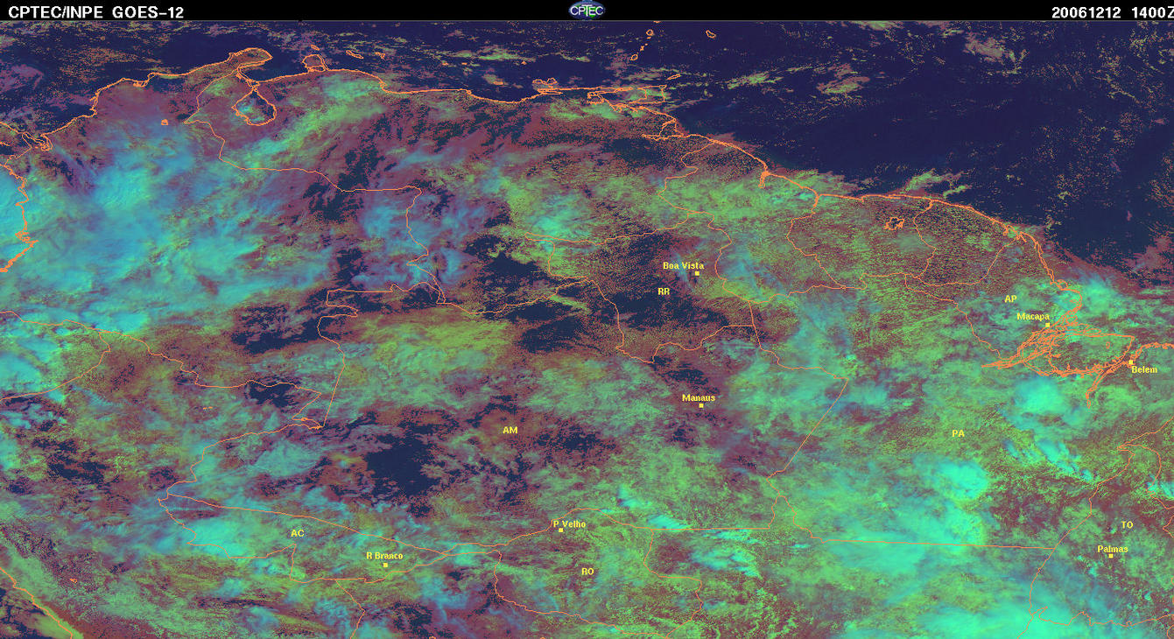Click the 'Manaus' city label

(x=699, y=397)
